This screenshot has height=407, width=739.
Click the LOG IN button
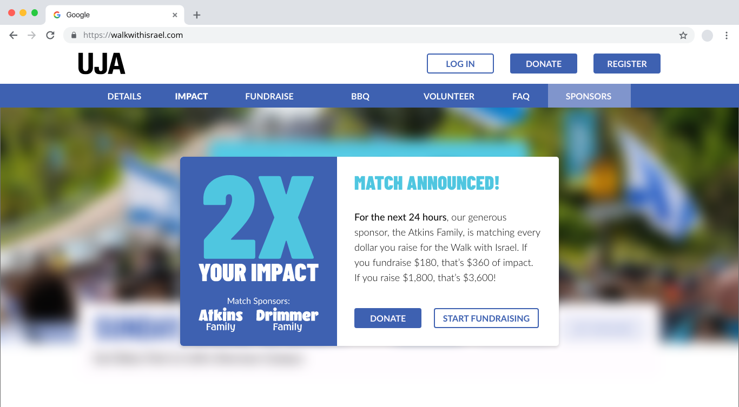pos(460,63)
